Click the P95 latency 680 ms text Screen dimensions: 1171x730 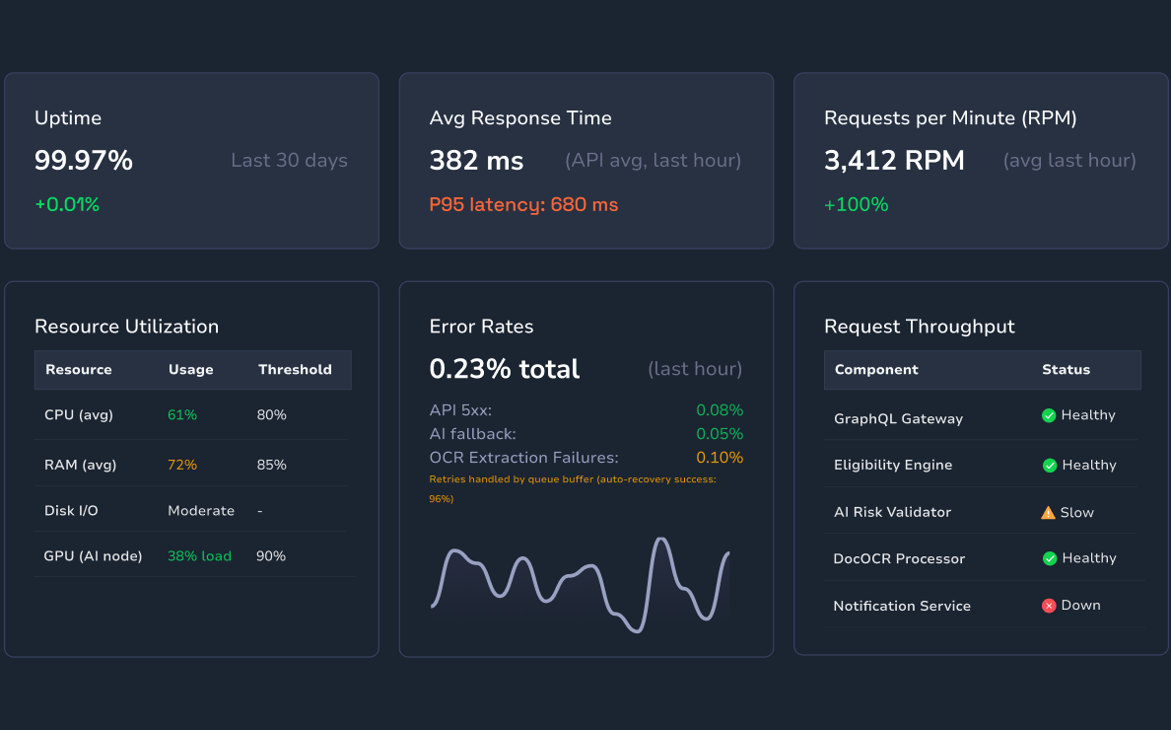(523, 205)
